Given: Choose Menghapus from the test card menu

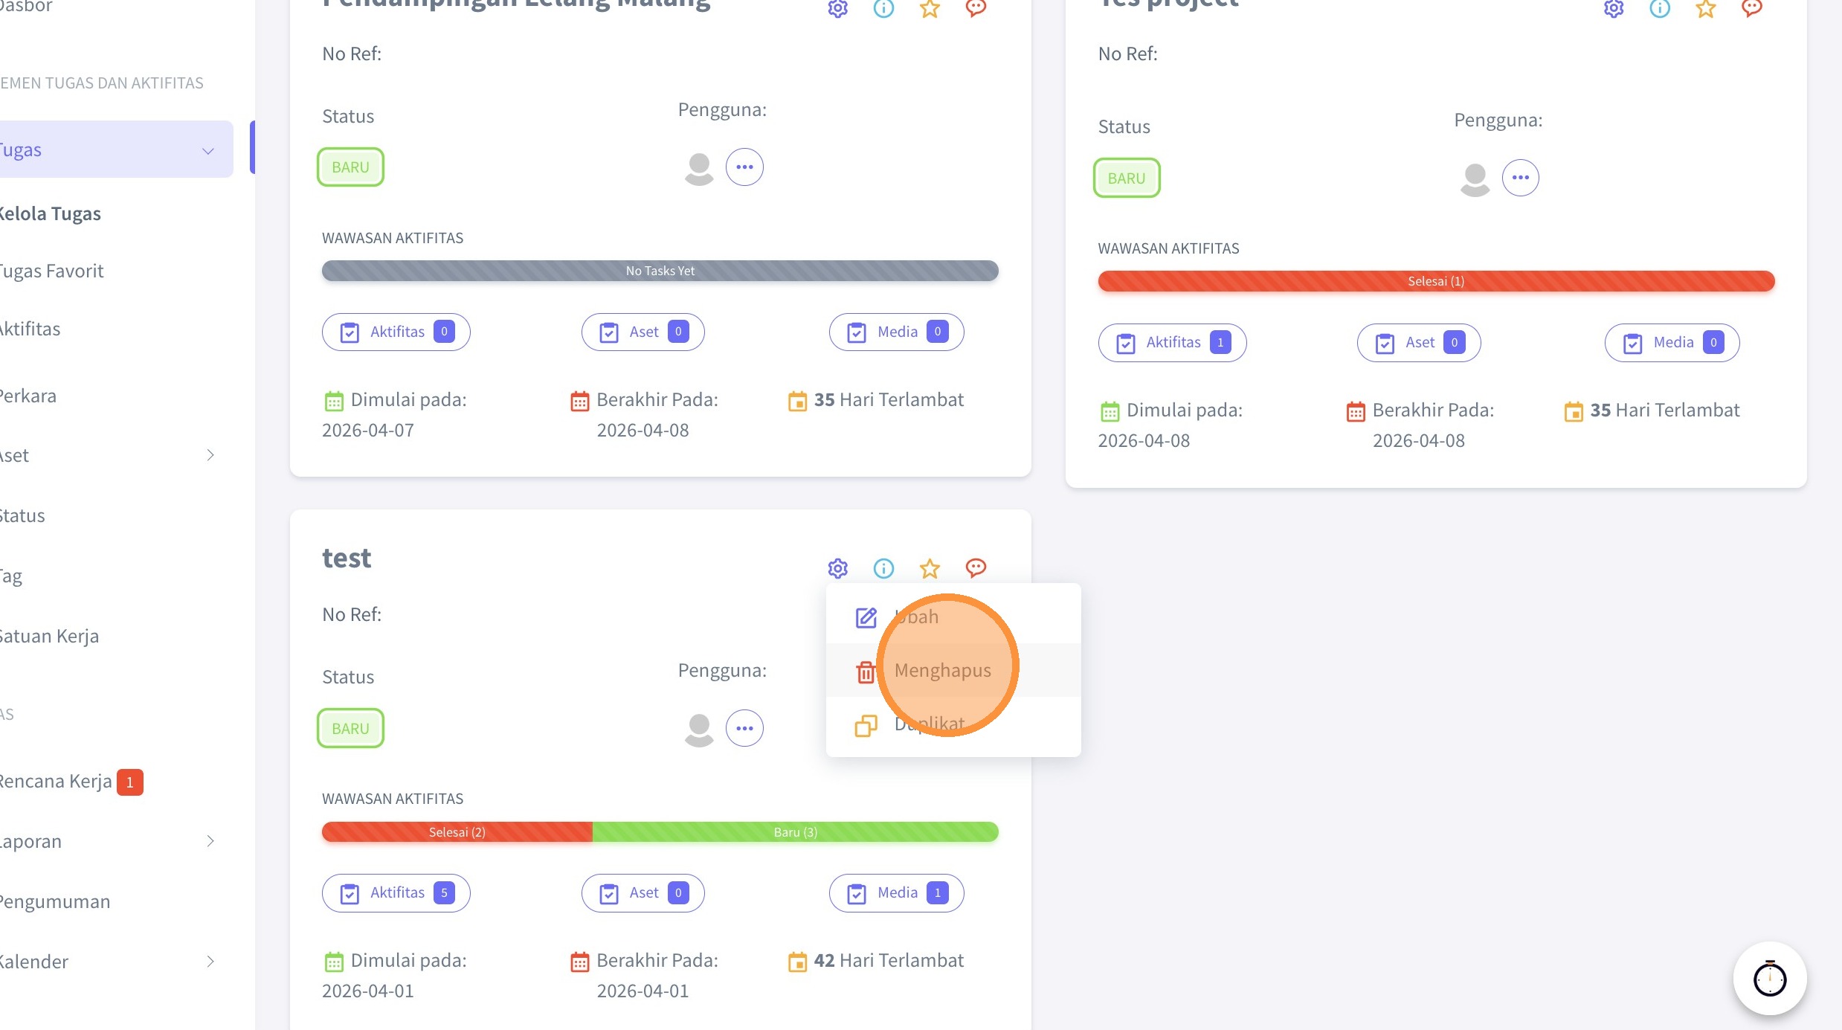Looking at the screenshot, I should 953,670.
